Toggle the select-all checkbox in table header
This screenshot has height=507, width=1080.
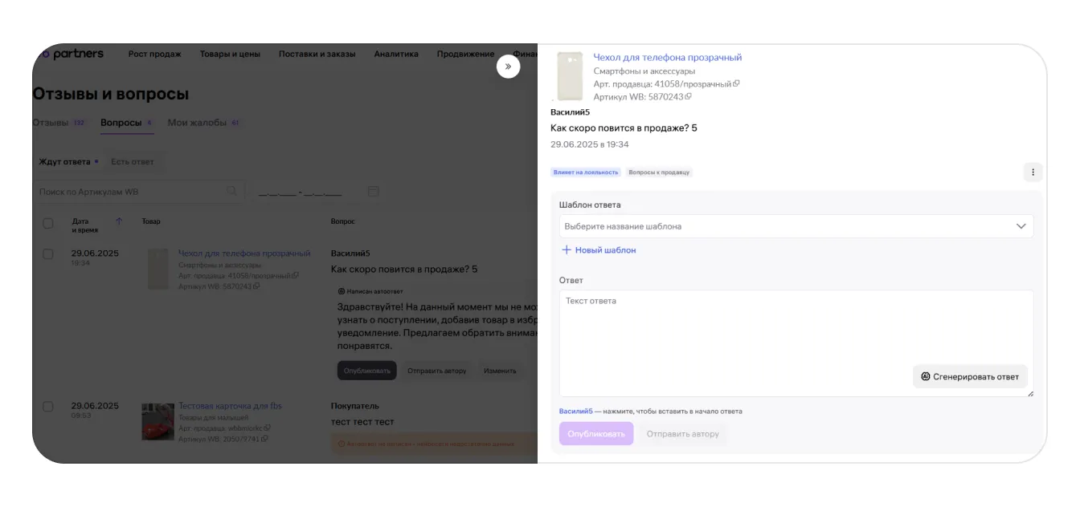(48, 223)
